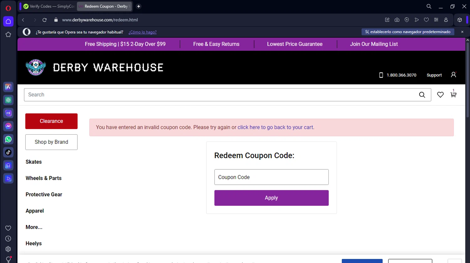Follow click here to go back to cart link
Screen dimensions: 470x263
(275, 127)
